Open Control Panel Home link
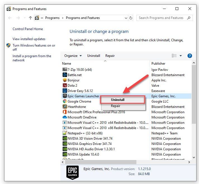 [x=28, y=29]
